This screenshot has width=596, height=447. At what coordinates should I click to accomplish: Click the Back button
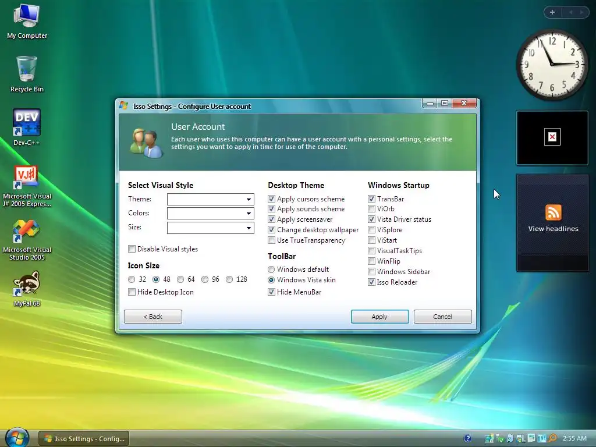pos(153,317)
